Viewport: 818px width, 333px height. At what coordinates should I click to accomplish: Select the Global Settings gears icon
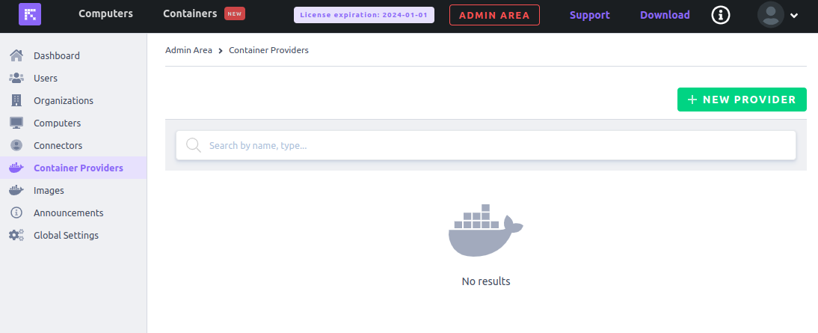coord(16,236)
